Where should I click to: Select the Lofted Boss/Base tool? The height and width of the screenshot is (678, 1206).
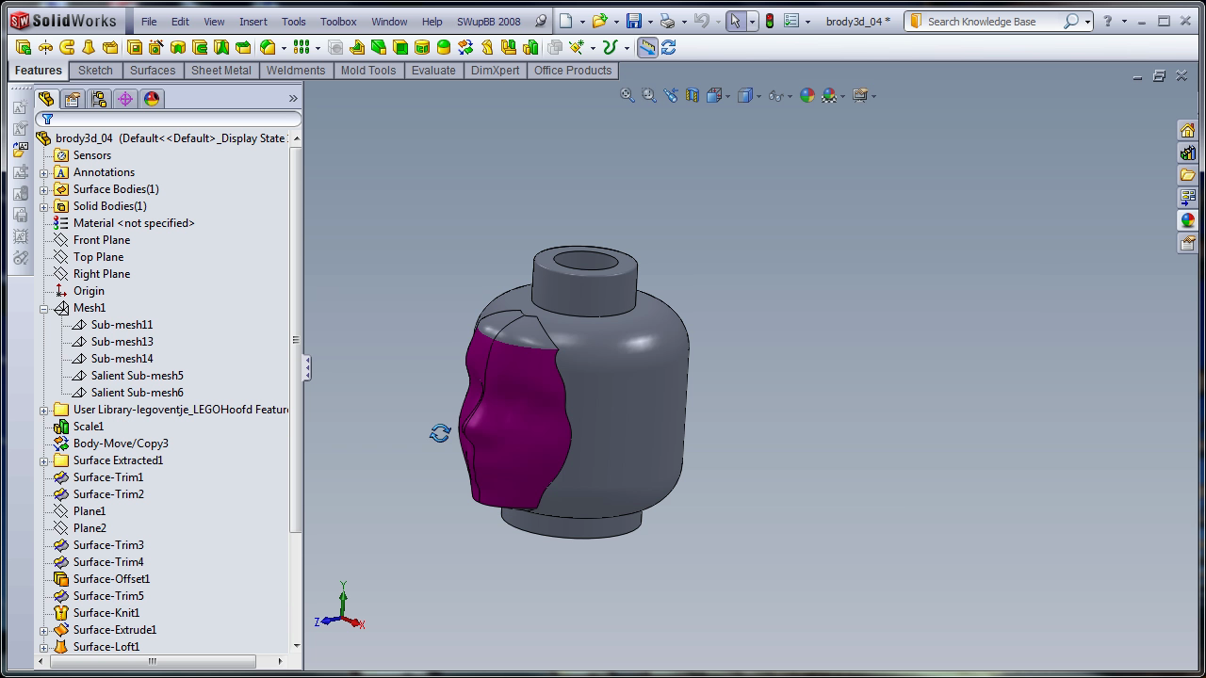[89, 47]
